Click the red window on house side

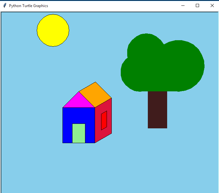pos(104,120)
